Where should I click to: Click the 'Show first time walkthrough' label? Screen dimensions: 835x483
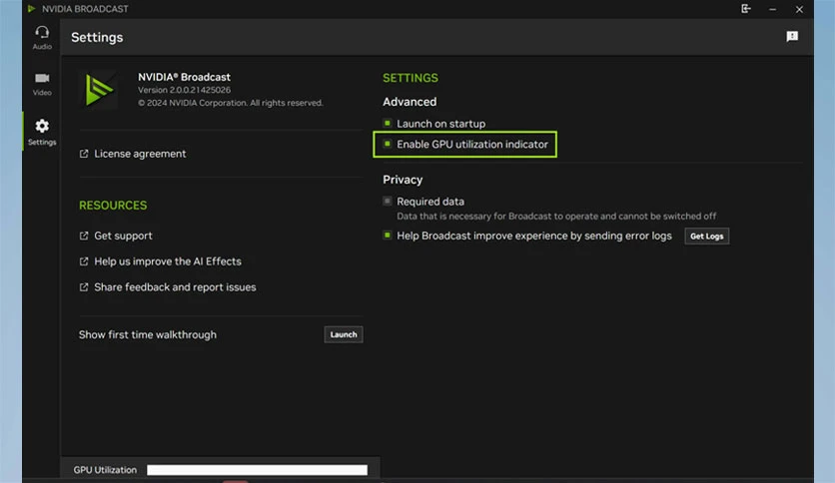[148, 334]
